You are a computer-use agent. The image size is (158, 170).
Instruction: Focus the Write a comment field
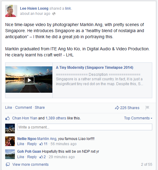pyautogui.click(x=85, y=127)
